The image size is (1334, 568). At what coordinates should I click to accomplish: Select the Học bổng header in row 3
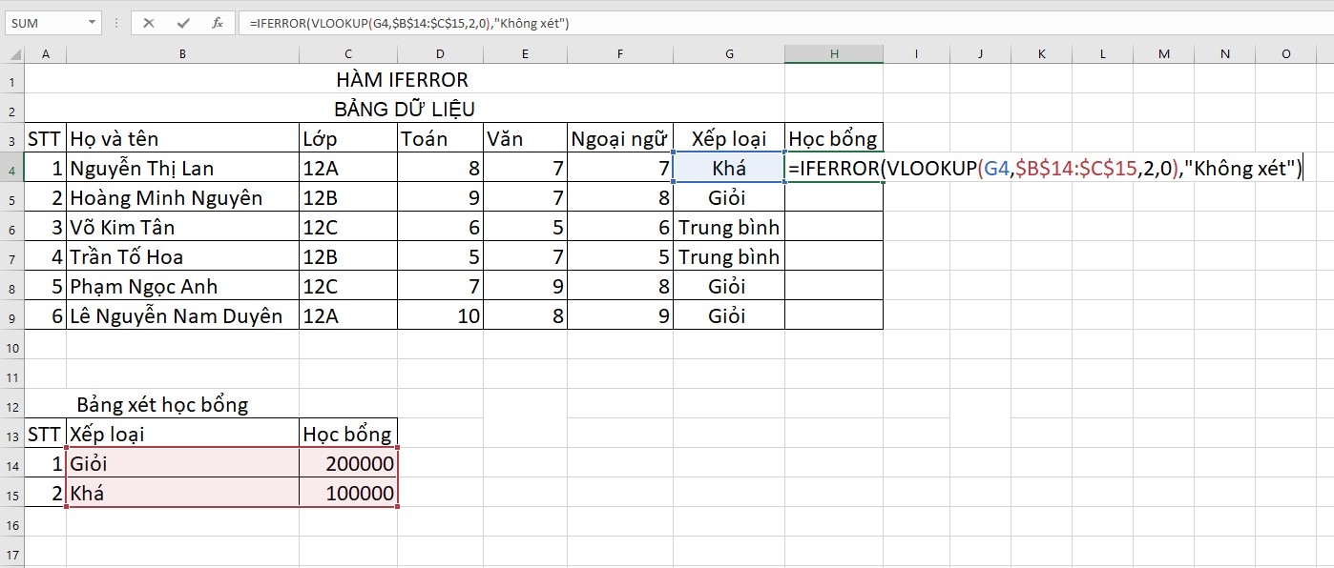[x=833, y=137]
